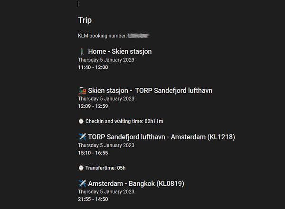This screenshot has width=285, height=209.
Task: Click the airplane icon for Amsterdam - Bangkok
Action: [x=82, y=183]
